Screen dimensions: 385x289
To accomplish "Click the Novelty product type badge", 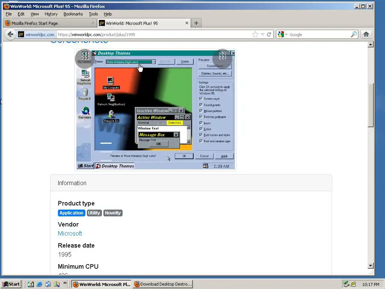I will coord(113,213).
